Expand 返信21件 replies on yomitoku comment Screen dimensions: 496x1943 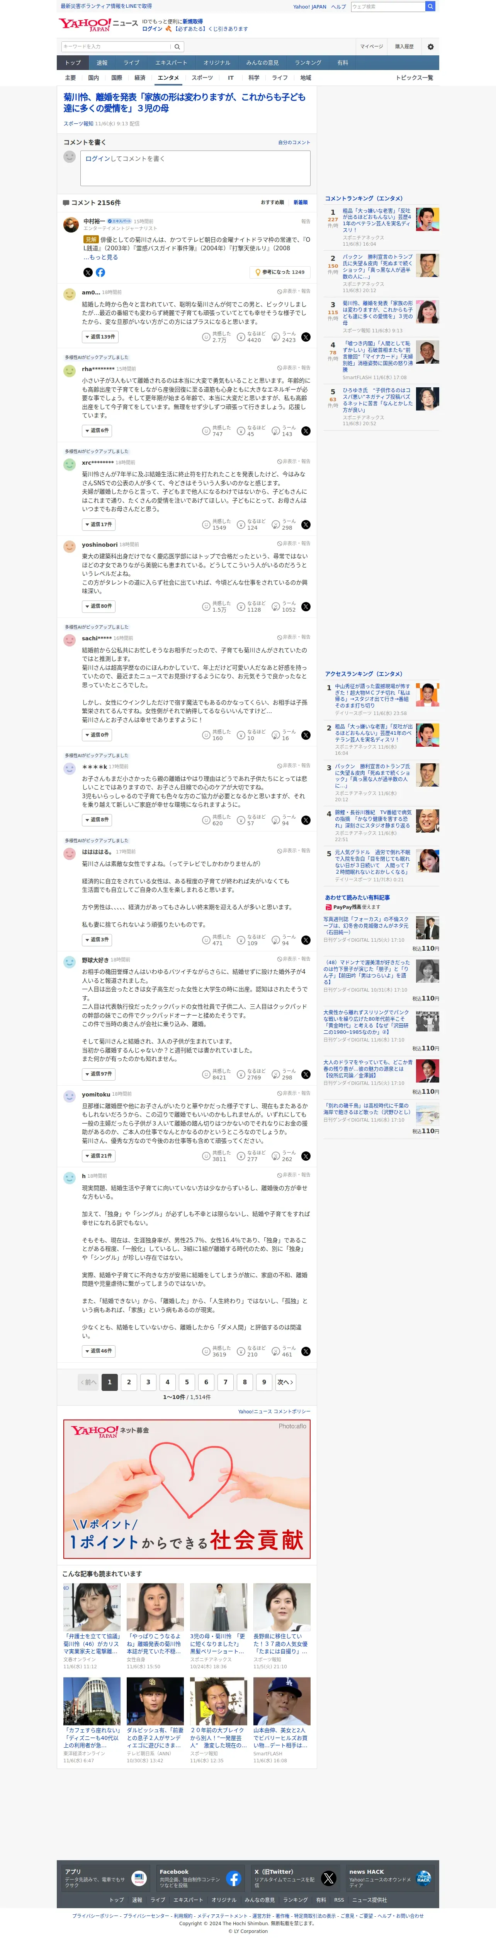coord(99,1156)
